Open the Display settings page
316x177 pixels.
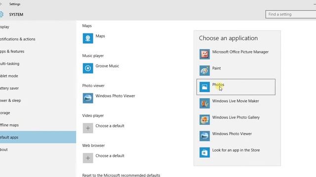(38, 27)
